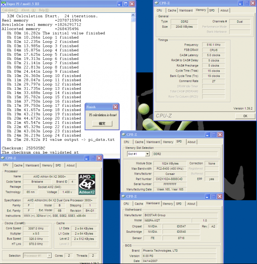Switch to CPU tab in Memory window
The width and height of the screenshot is (257, 264).
(x=159, y=10)
